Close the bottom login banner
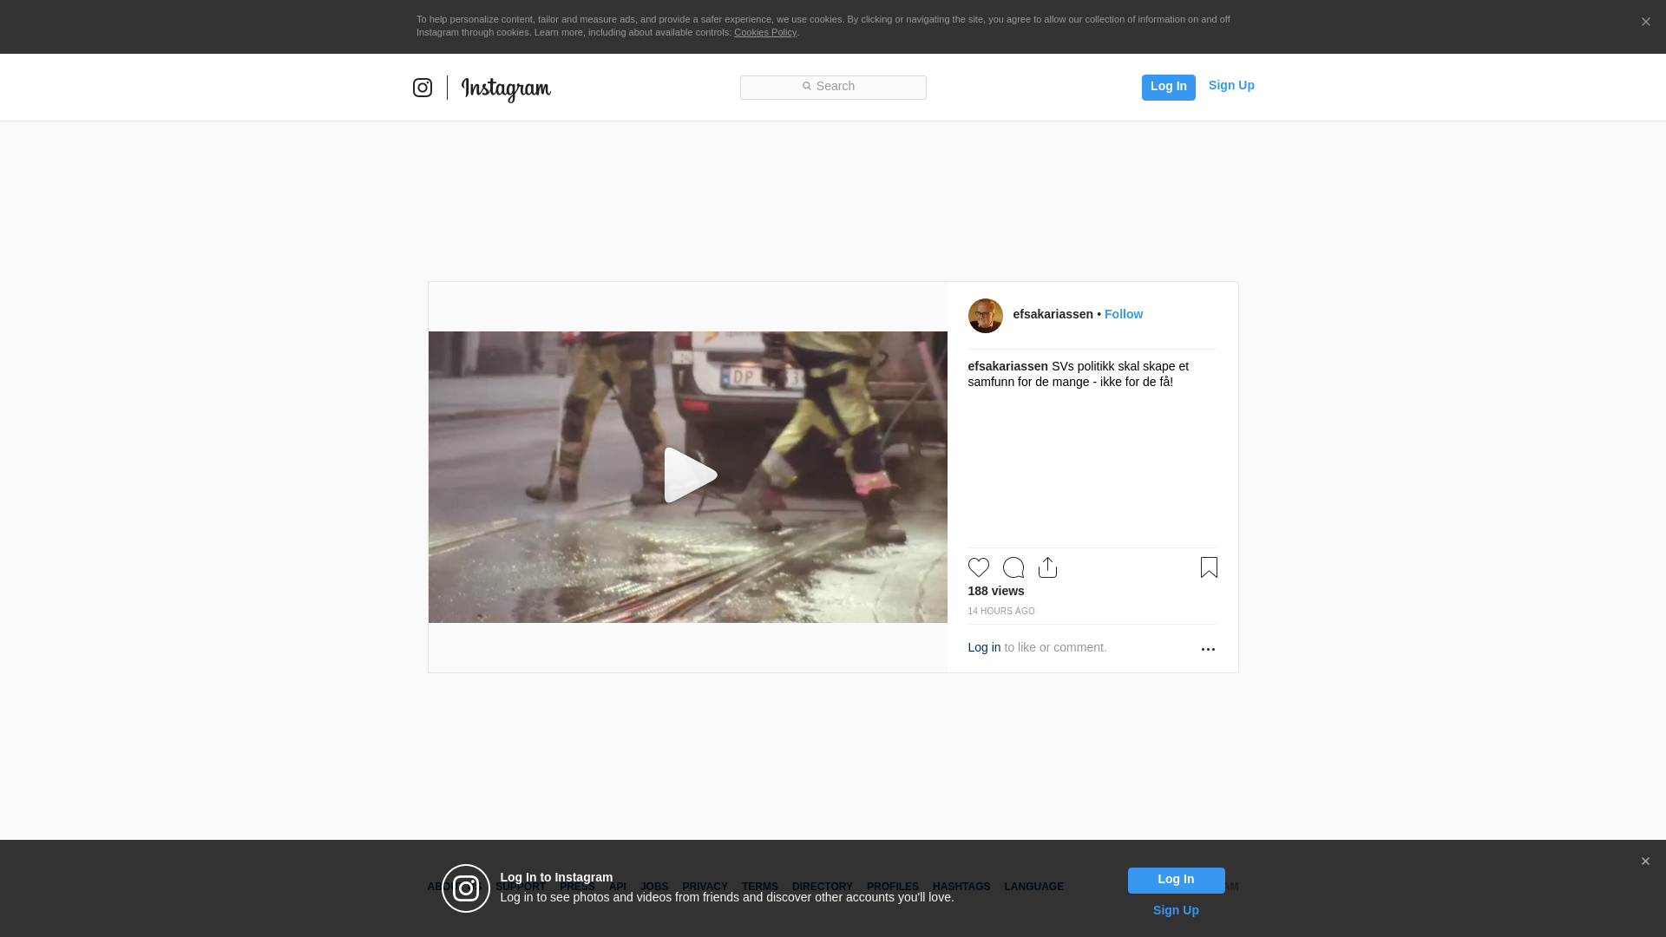This screenshot has height=937, width=1666. tap(1645, 862)
